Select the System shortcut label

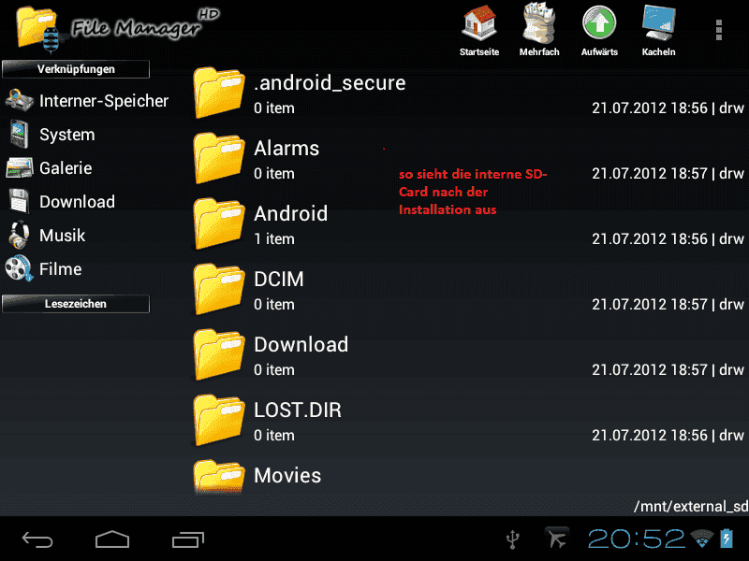(66, 135)
